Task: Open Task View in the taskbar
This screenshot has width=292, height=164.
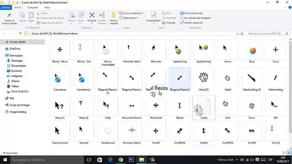Action: (89, 160)
